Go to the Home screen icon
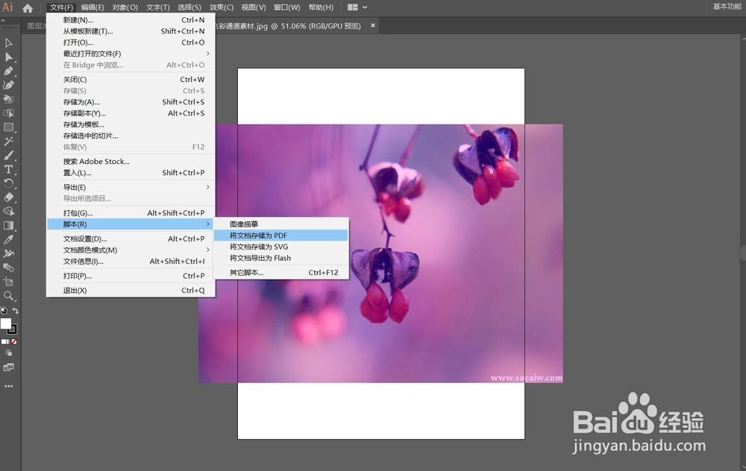The width and height of the screenshot is (746, 471). click(28, 8)
